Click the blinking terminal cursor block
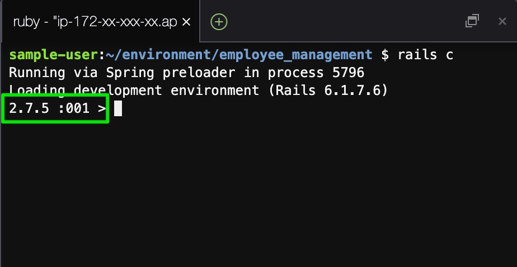 click(x=118, y=108)
